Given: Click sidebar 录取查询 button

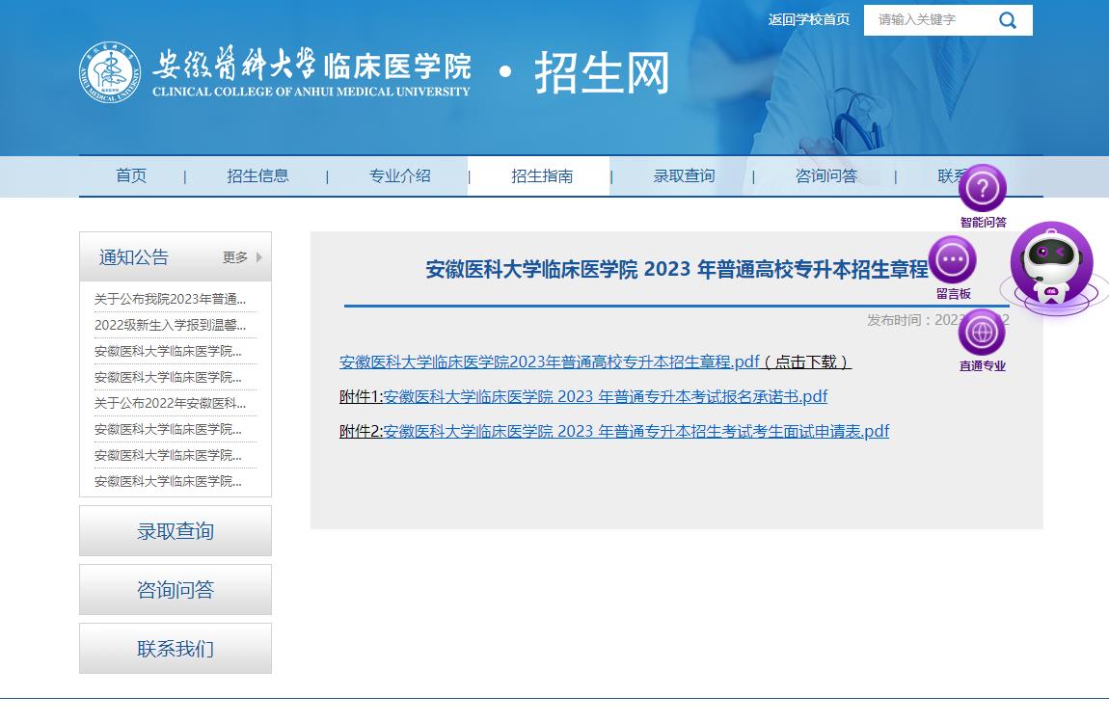Looking at the screenshot, I should point(176,531).
